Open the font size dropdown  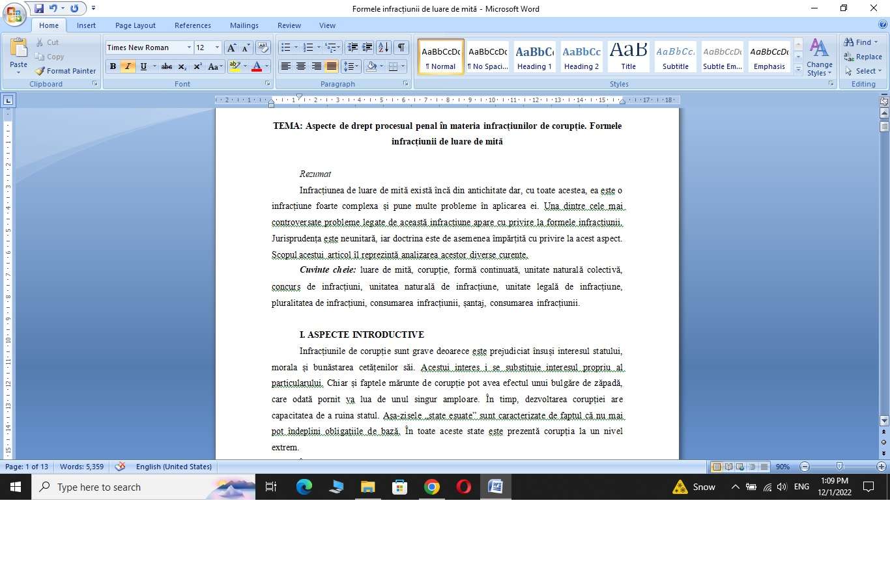pyautogui.click(x=217, y=48)
